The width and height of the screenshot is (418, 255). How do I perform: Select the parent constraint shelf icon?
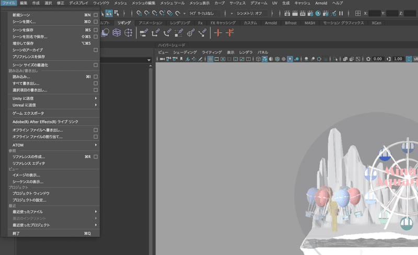[144, 32]
